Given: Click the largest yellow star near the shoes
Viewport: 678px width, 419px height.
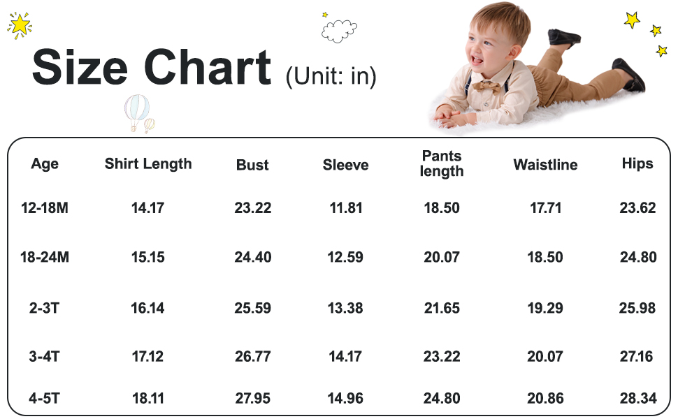Looking at the screenshot, I should click(632, 20).
